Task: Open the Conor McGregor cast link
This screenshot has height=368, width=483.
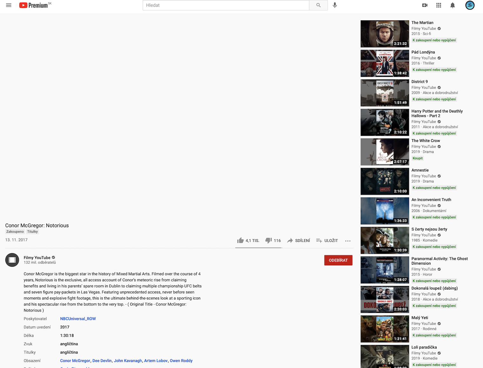Action: tap(75, 361)
